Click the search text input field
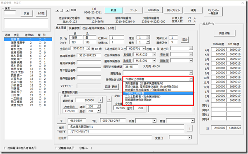The image size is (248, 154). [10, 13]
